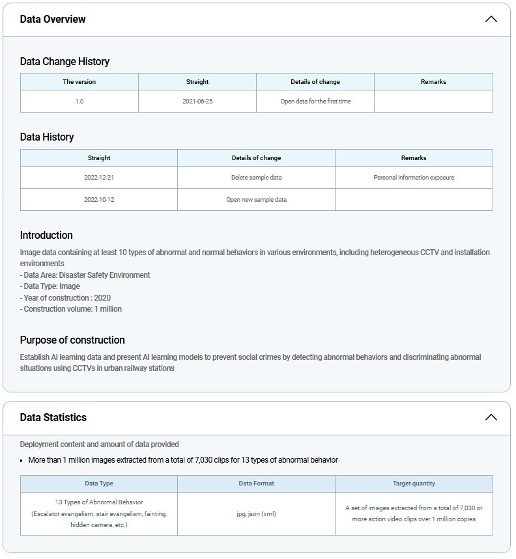Click version 1.0 table cell
Viewport: 516px width, 559px height.
79,102
